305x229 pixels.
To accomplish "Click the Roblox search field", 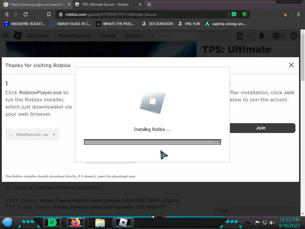I will tap(172, 36).
